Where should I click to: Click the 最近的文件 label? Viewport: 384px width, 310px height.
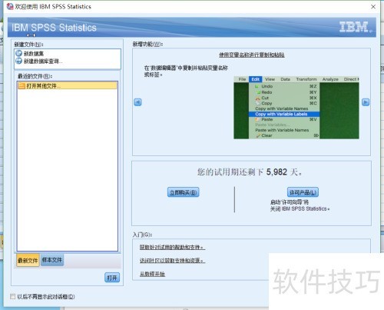(x=35, y=76)
